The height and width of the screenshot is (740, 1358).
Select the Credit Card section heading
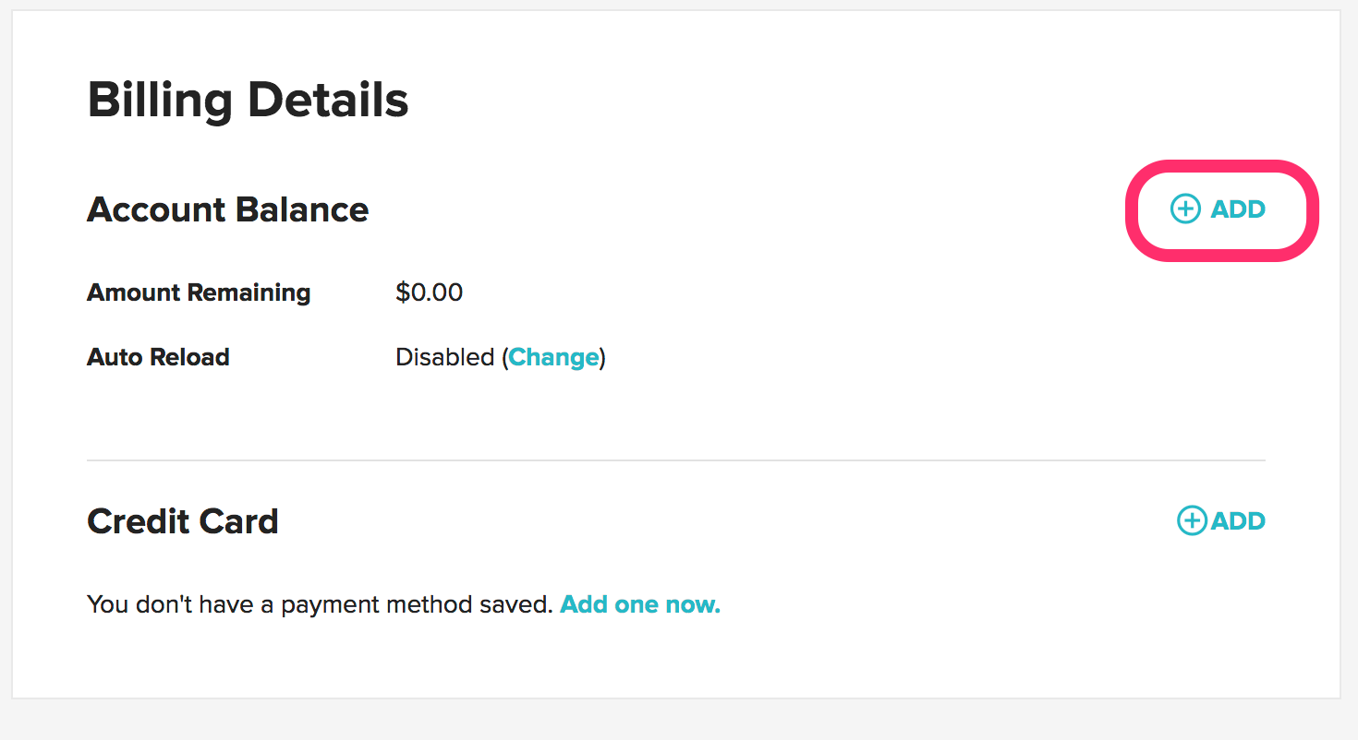click(x=182, y=522)
